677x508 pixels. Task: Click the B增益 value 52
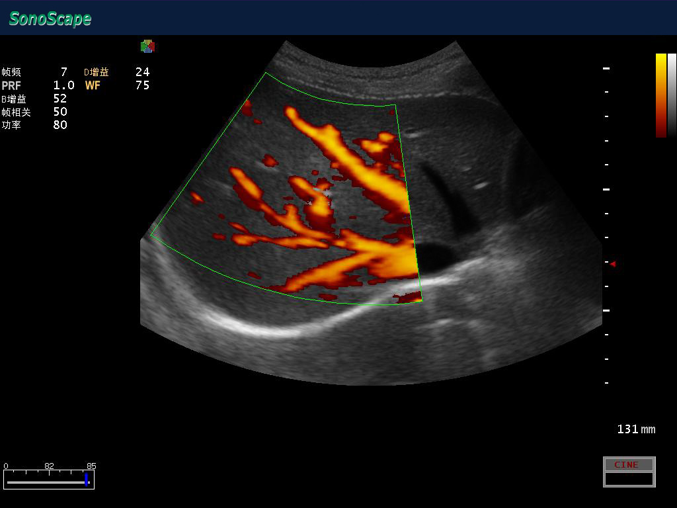point(60,99)
